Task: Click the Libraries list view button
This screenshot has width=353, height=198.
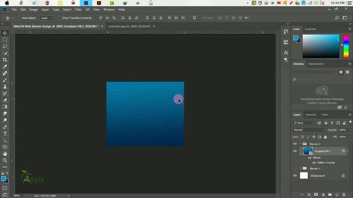Action: [x=347, y=72]
